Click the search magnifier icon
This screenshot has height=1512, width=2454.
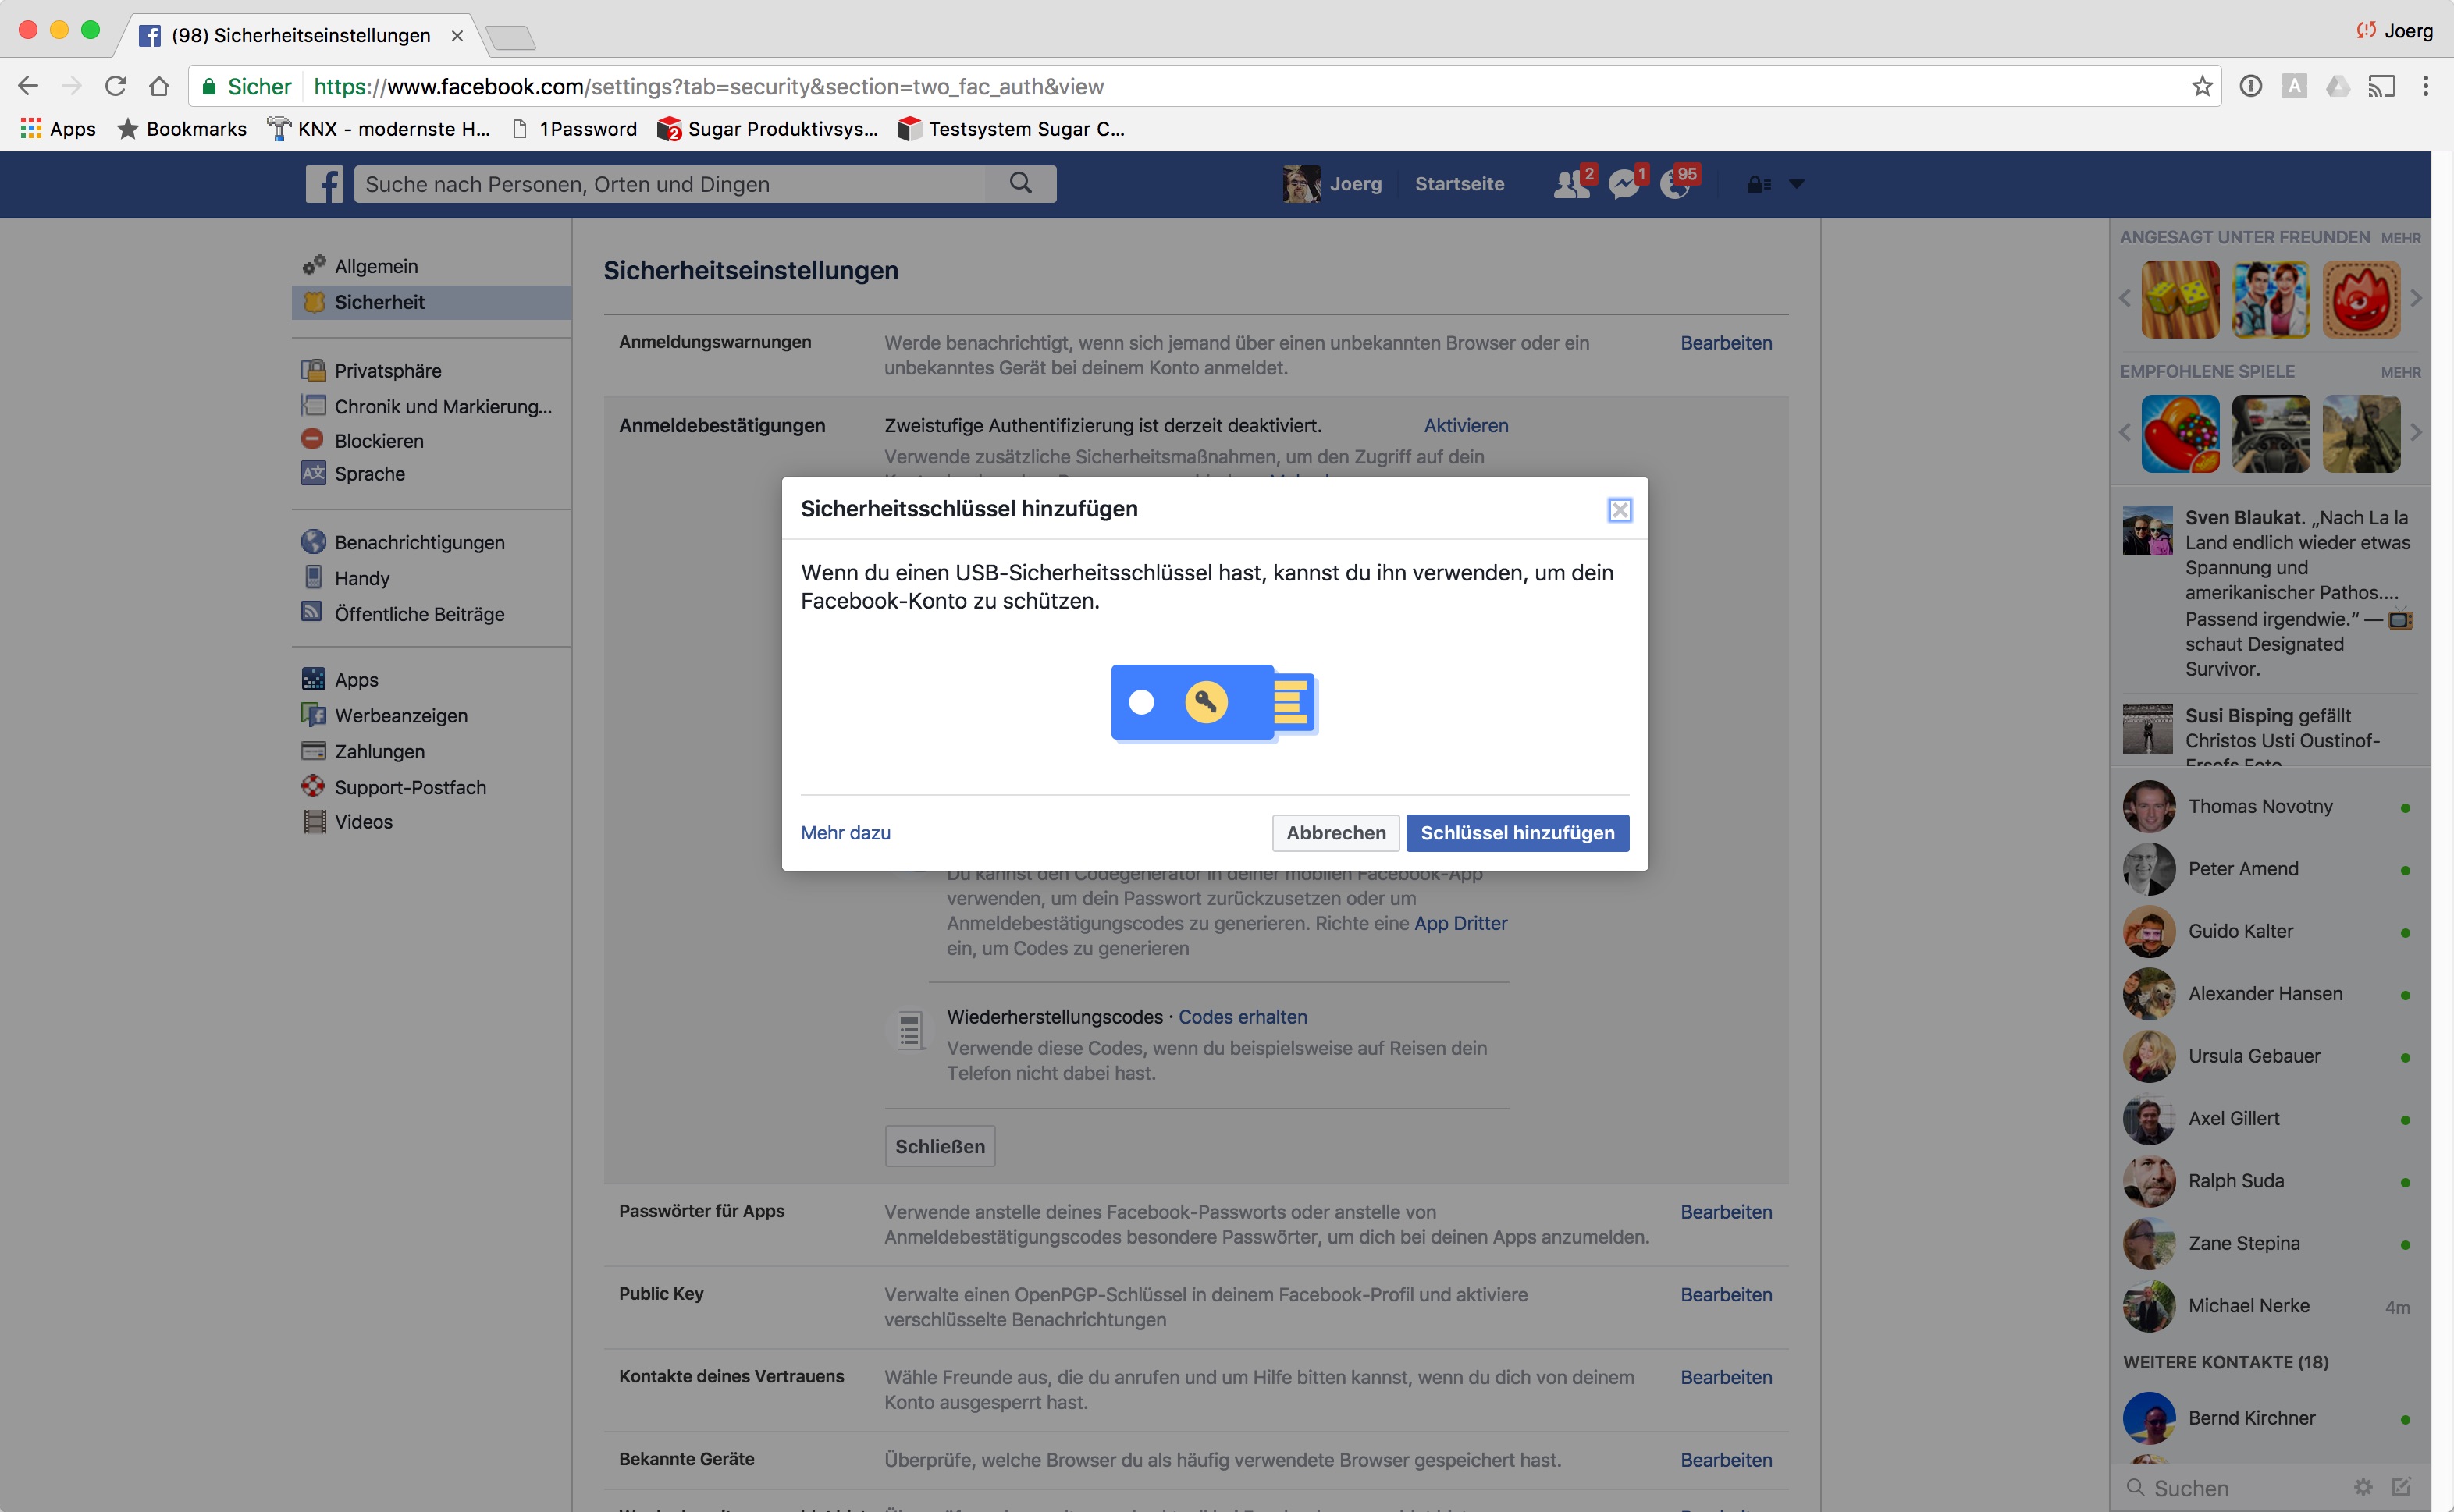coord(1019,183)
